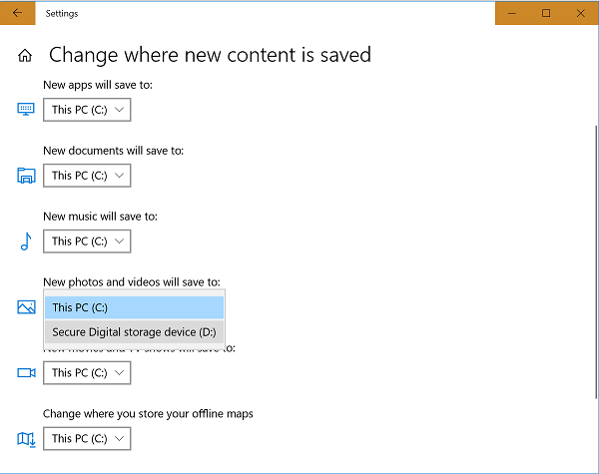Click the offline maps download icon
Image resolution: width=599 pixels, height=474 pixels.
coord(26,439)
